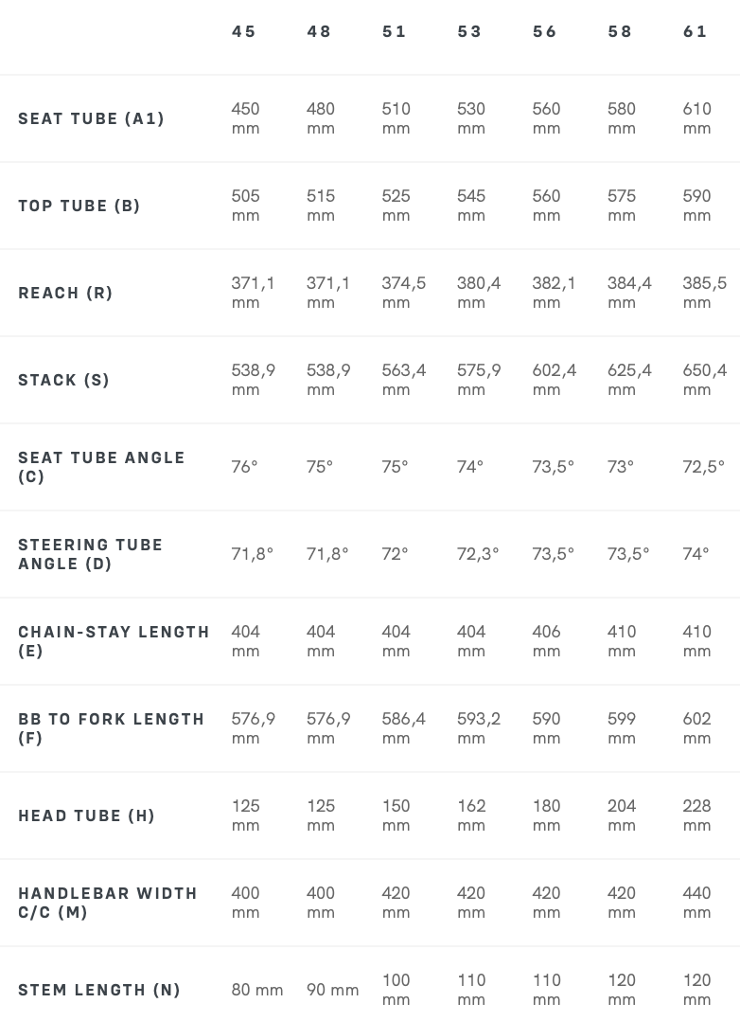This screenshot has height=1021, width=740.
Task: Select the STEM LENGTH (N) row label
Action: click(x=99, y=991)
